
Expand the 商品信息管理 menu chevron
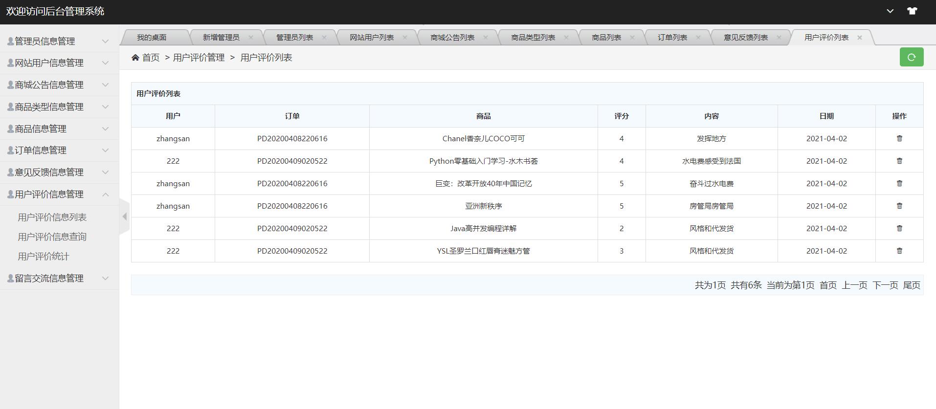point(105,129)
